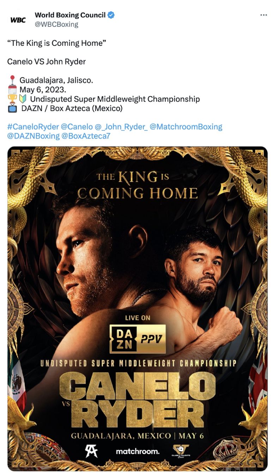The height and width of the screenshot is (473, 271).
Task: Open the @_John_Ryder_ mention
Action: tap(121, 127)
